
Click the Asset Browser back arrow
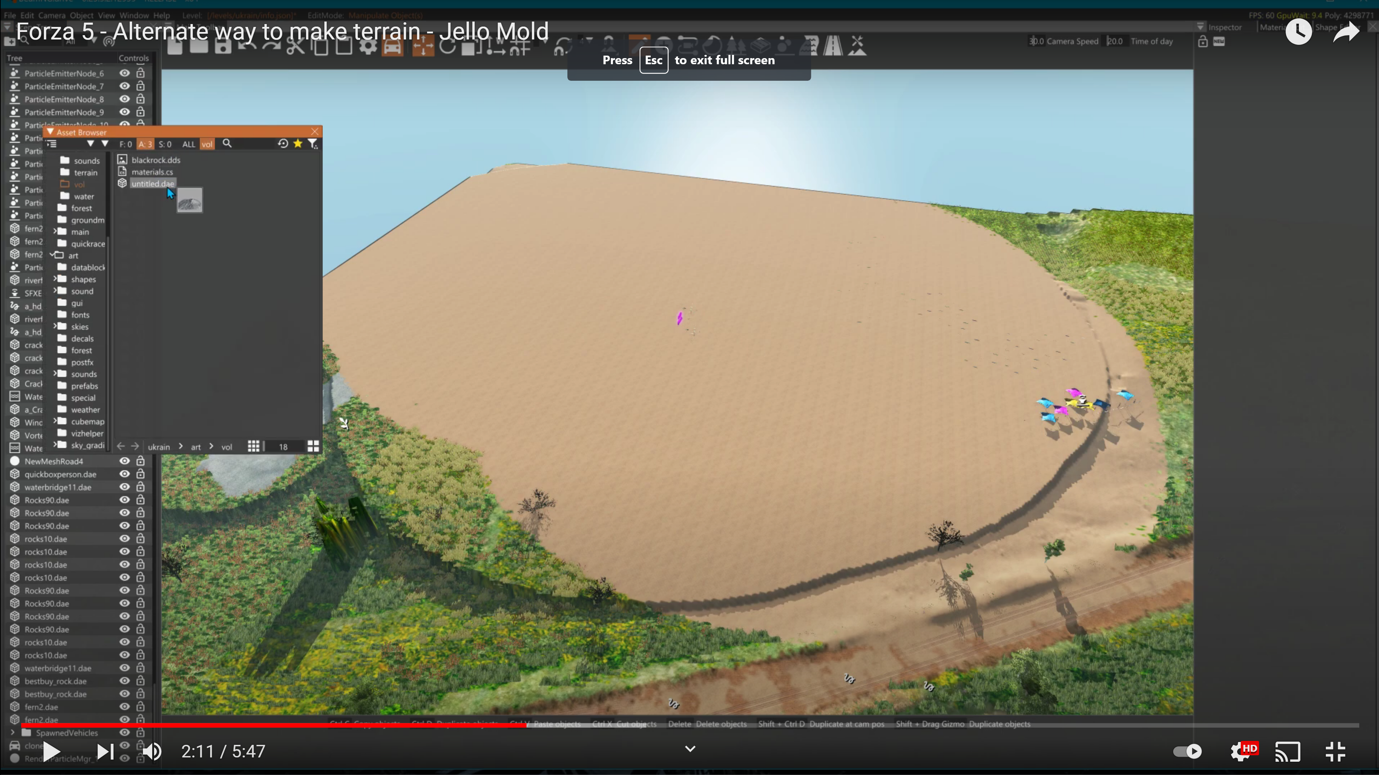pos(120,446)
